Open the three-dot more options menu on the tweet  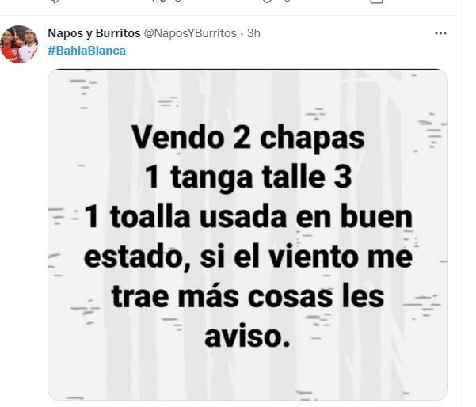coord(440,33)
